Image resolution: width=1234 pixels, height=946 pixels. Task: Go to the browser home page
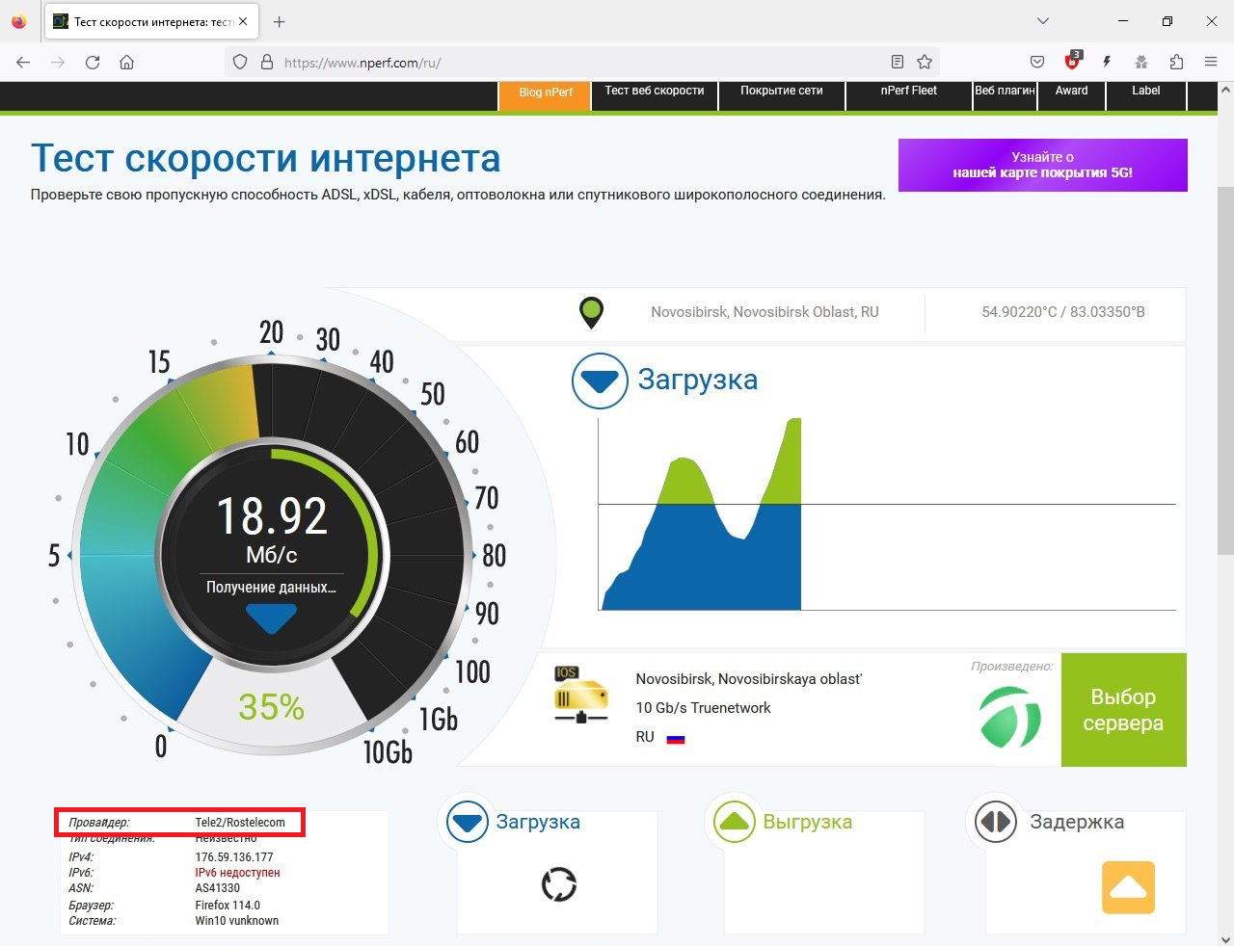(126, 63)
